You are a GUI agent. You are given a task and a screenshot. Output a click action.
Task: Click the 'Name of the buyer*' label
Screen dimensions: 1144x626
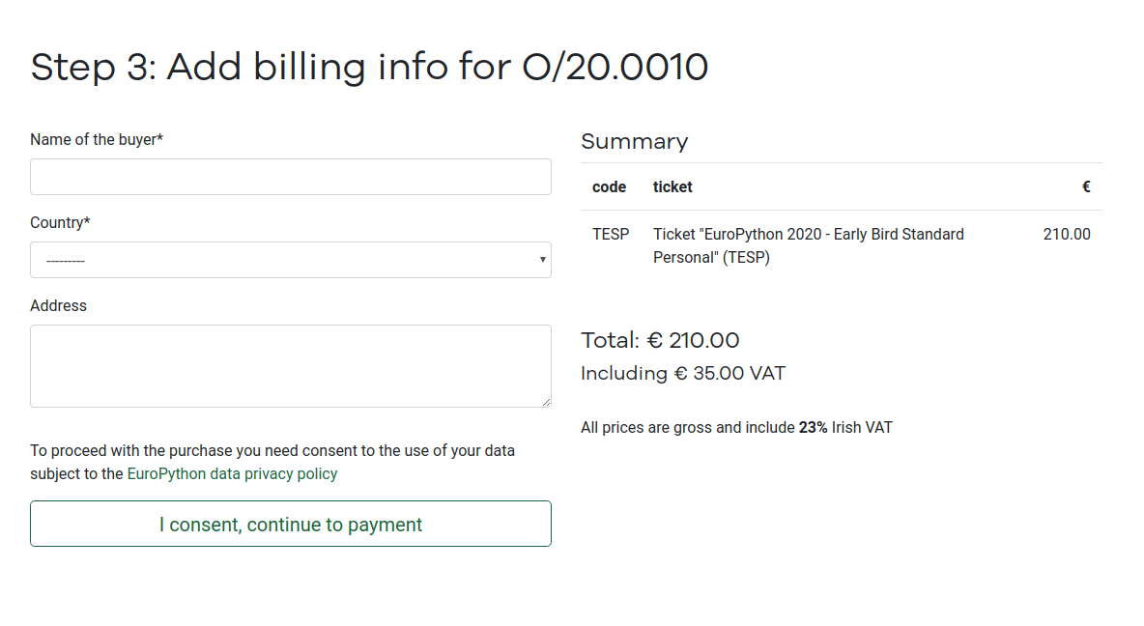(97, 140)
